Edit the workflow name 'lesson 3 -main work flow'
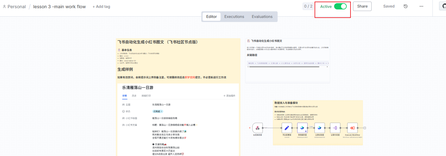 pos(60,7)
